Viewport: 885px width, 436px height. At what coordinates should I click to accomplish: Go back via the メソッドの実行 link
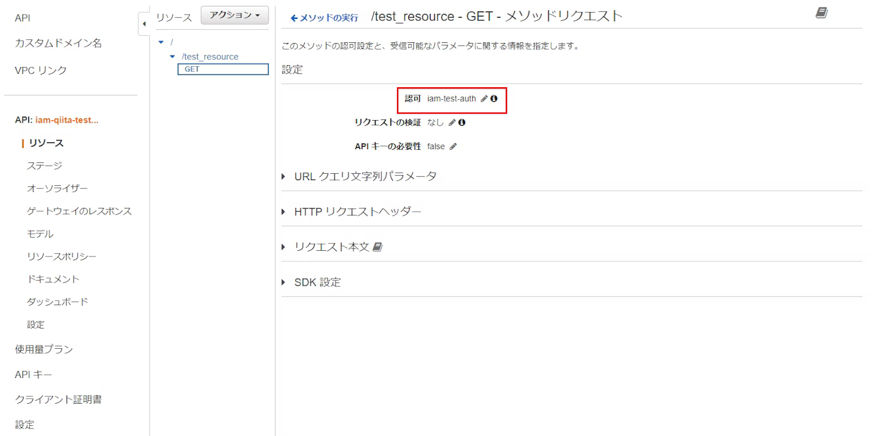coord(324,18)
